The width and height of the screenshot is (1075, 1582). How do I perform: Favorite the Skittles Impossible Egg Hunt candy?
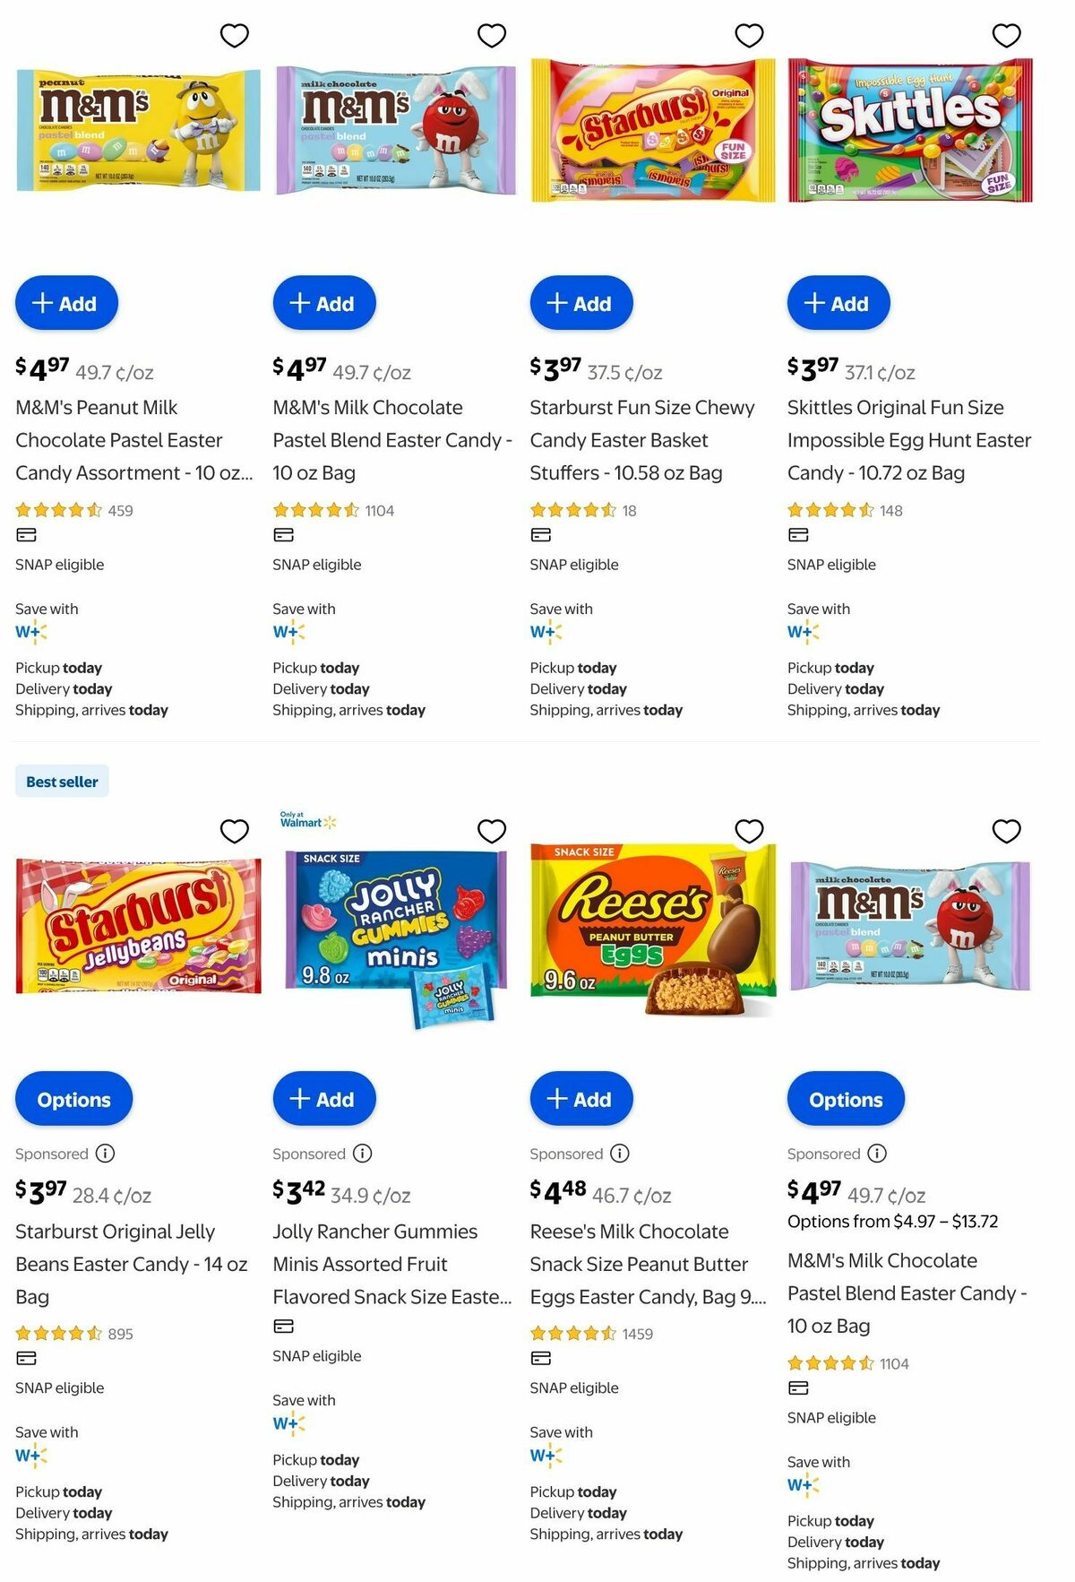coord(1005,34)
